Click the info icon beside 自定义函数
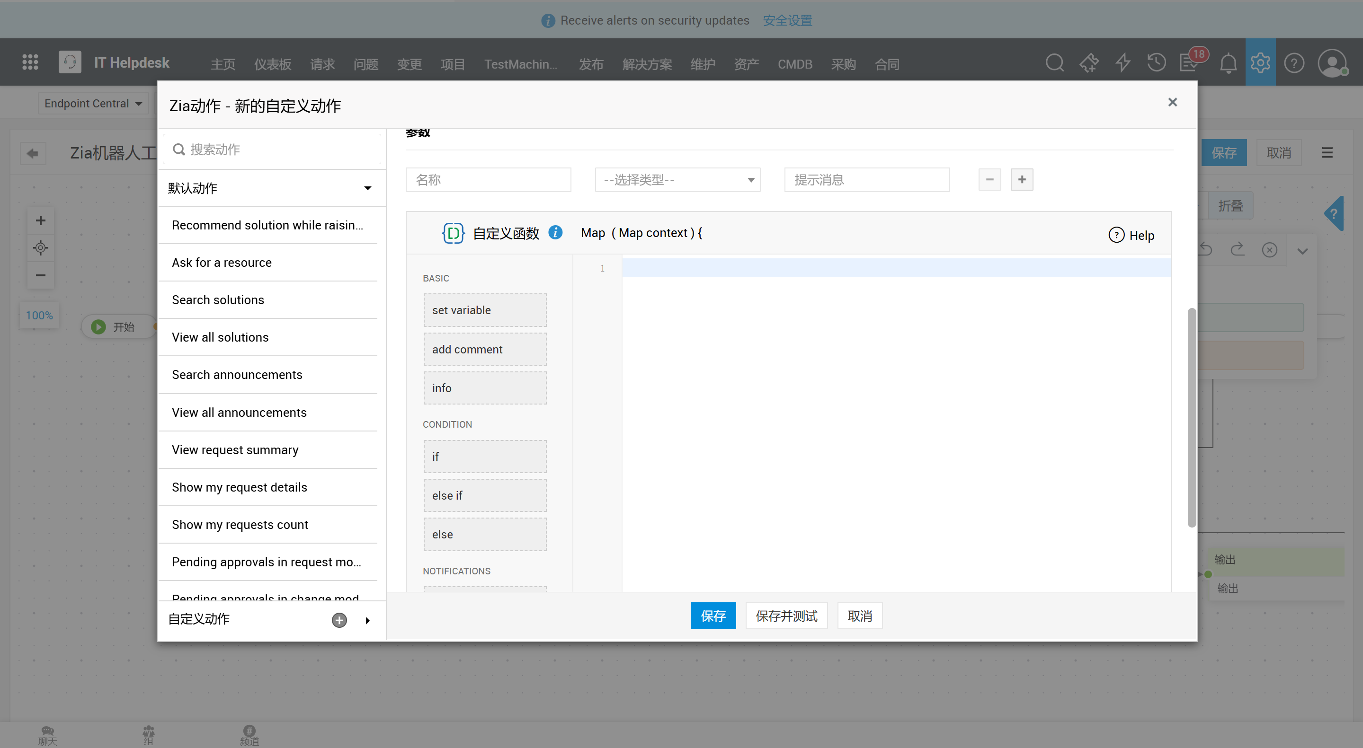The image size is (1363, 748). (555, 233)
